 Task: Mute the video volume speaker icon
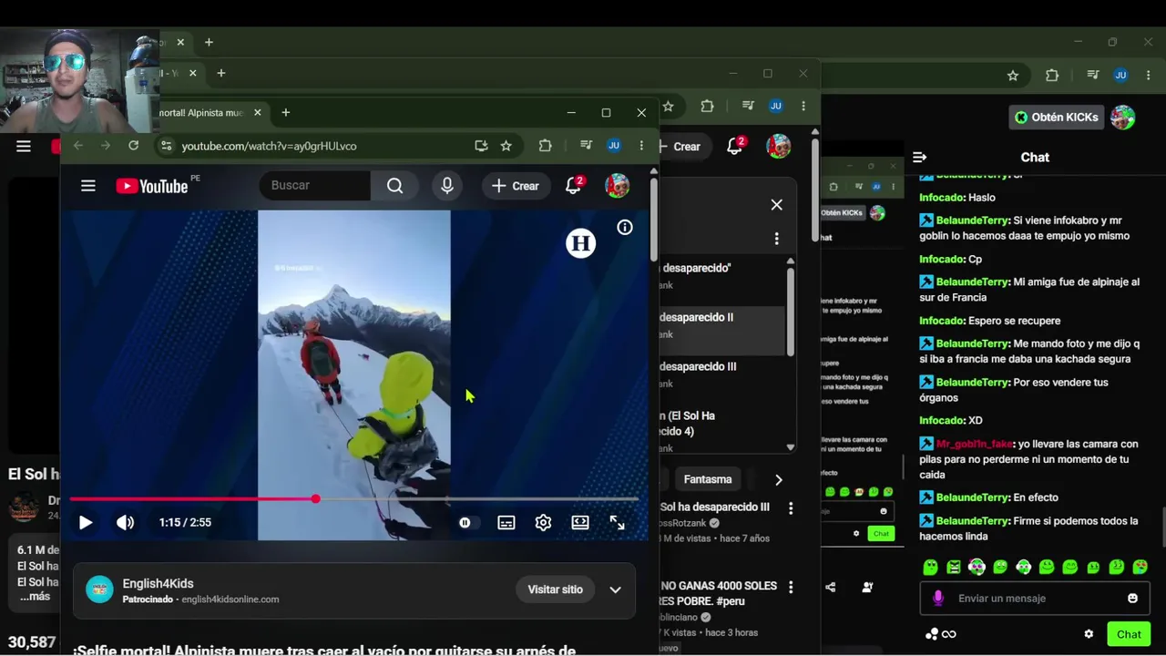coord(125,522)
